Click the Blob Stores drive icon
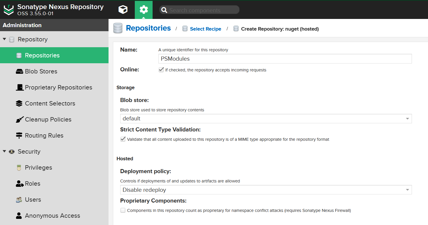 [x=19, y=71]
